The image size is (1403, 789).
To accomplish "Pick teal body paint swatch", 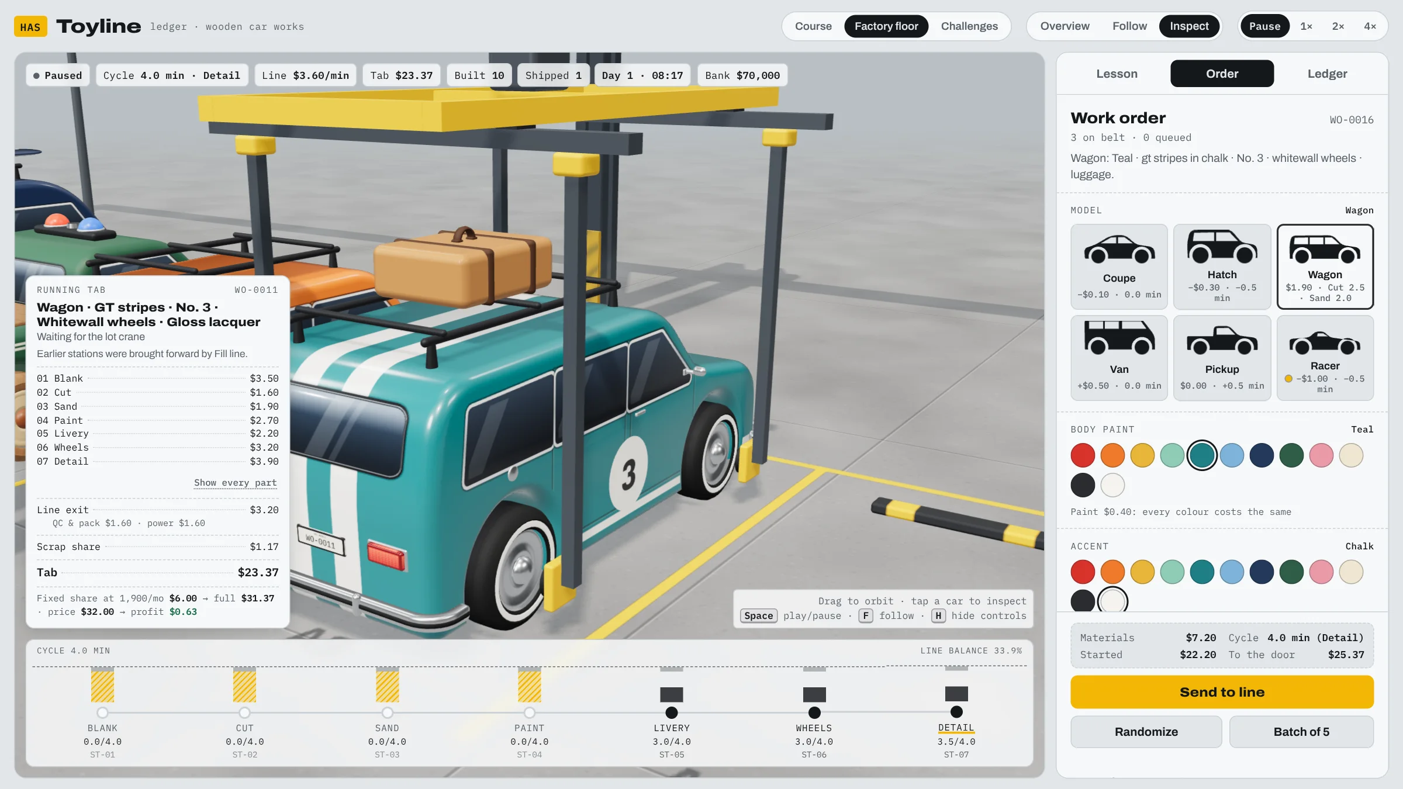I will pyautogui.click(x=1202, y=455).
